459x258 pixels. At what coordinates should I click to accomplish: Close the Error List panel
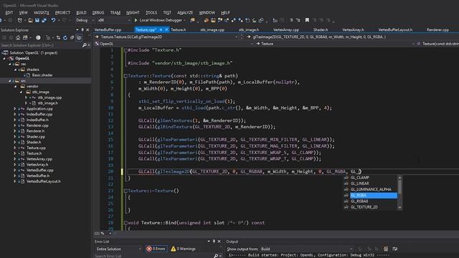219,242
